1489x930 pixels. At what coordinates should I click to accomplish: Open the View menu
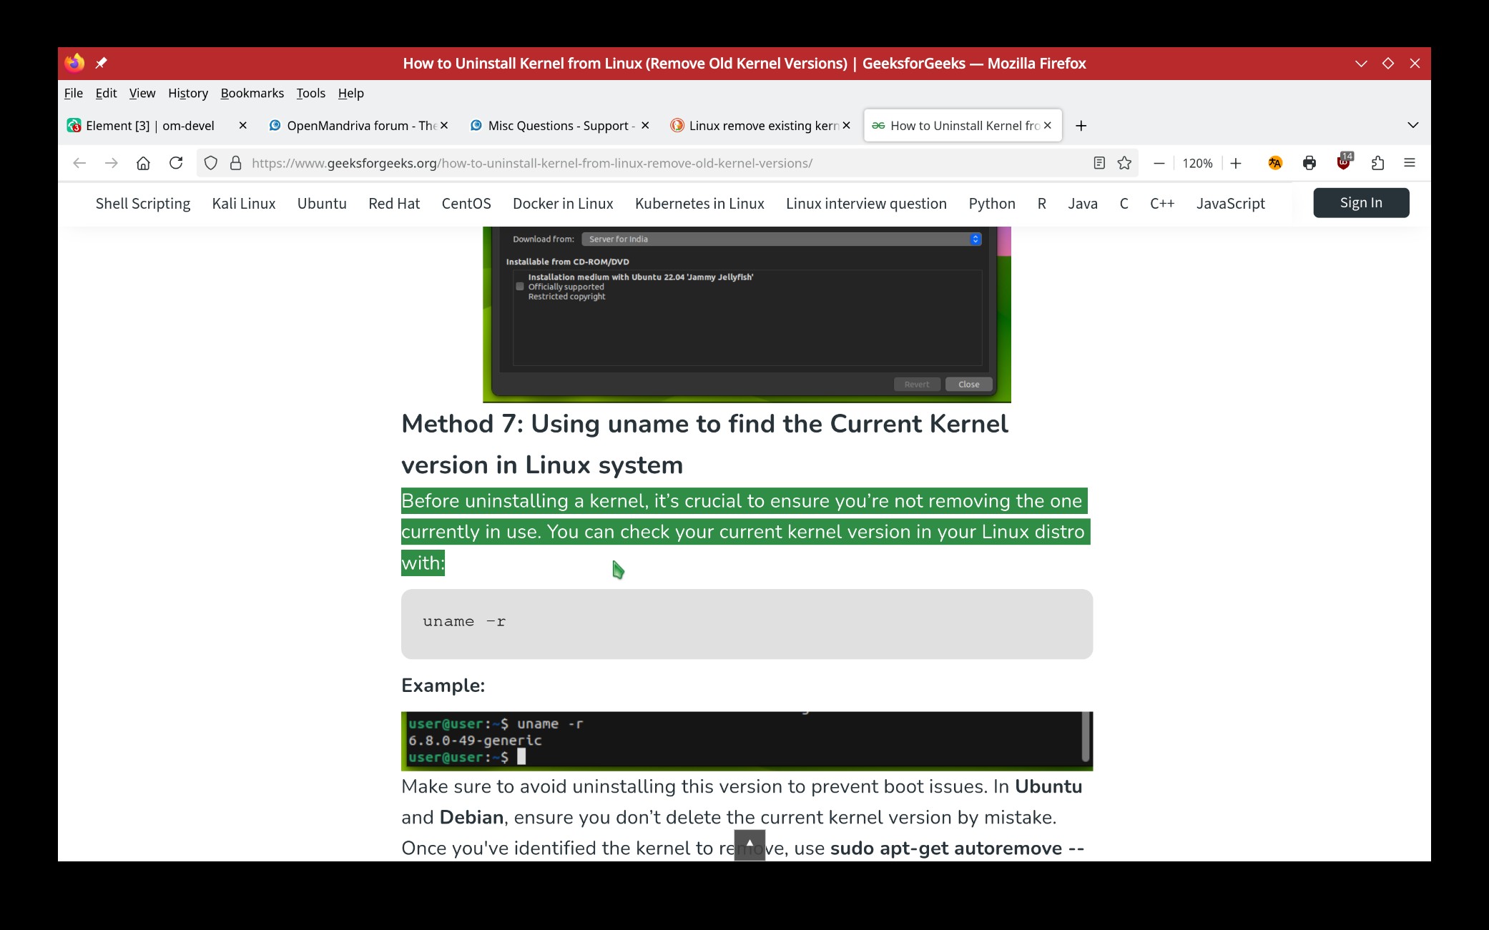click(x=142, y=93)
